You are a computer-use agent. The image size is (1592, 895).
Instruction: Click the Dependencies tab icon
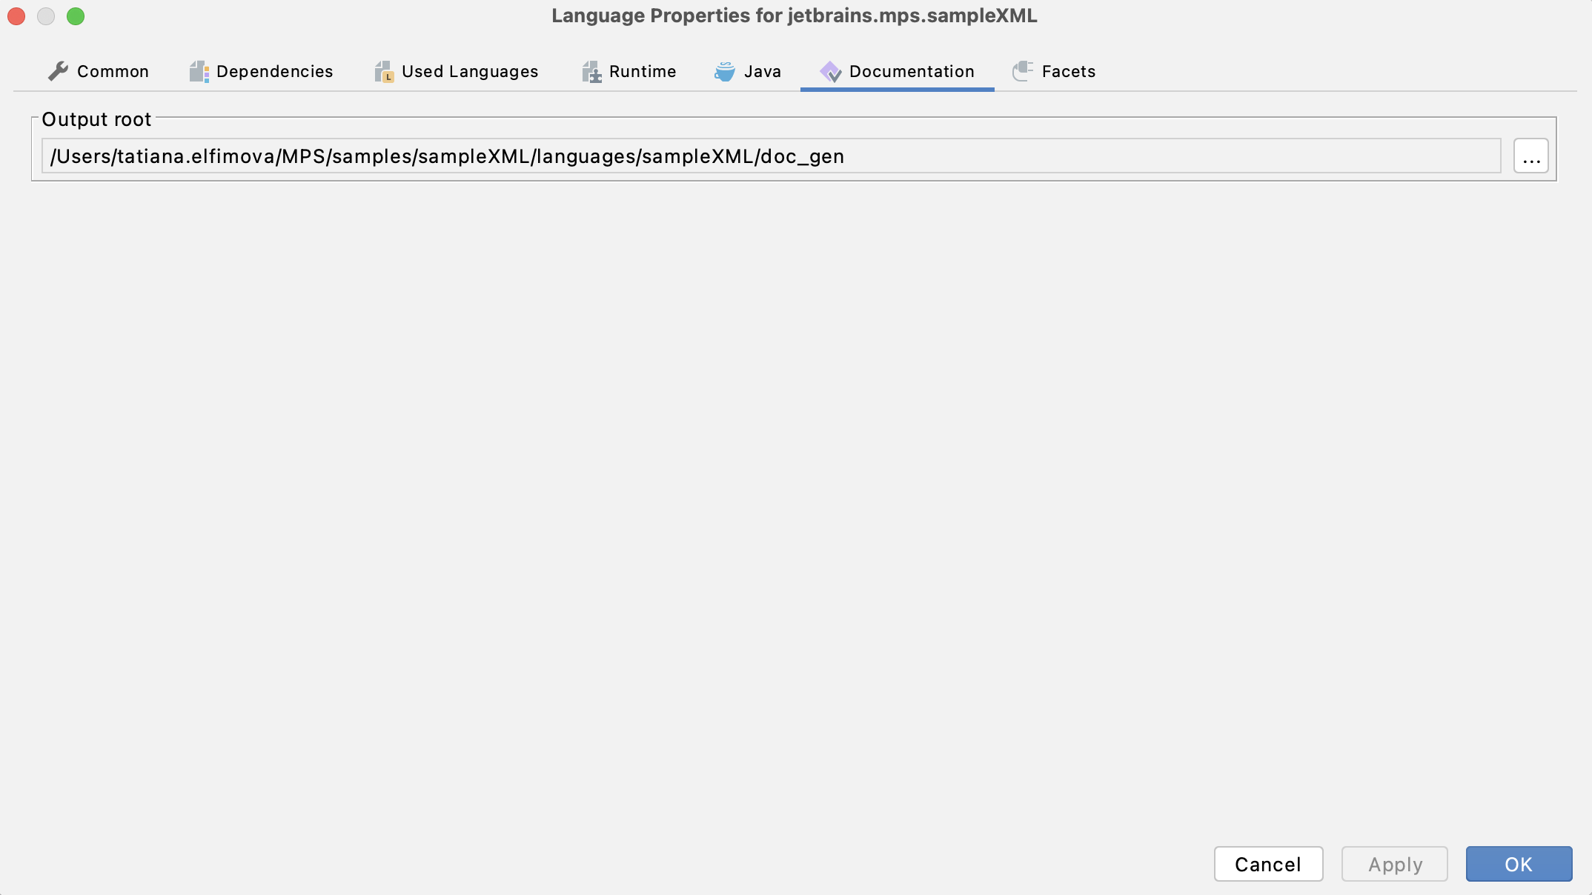[199, 71]
